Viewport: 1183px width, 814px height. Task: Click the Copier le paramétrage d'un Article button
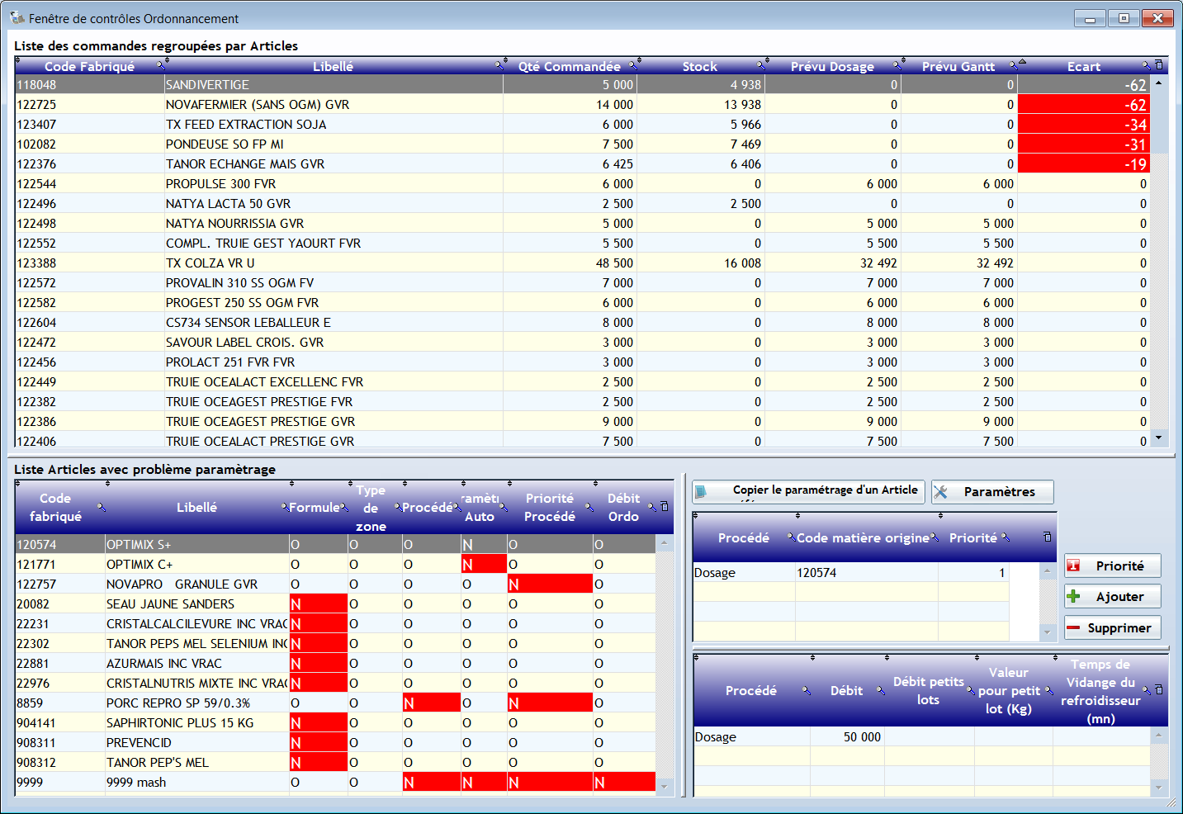808,492
